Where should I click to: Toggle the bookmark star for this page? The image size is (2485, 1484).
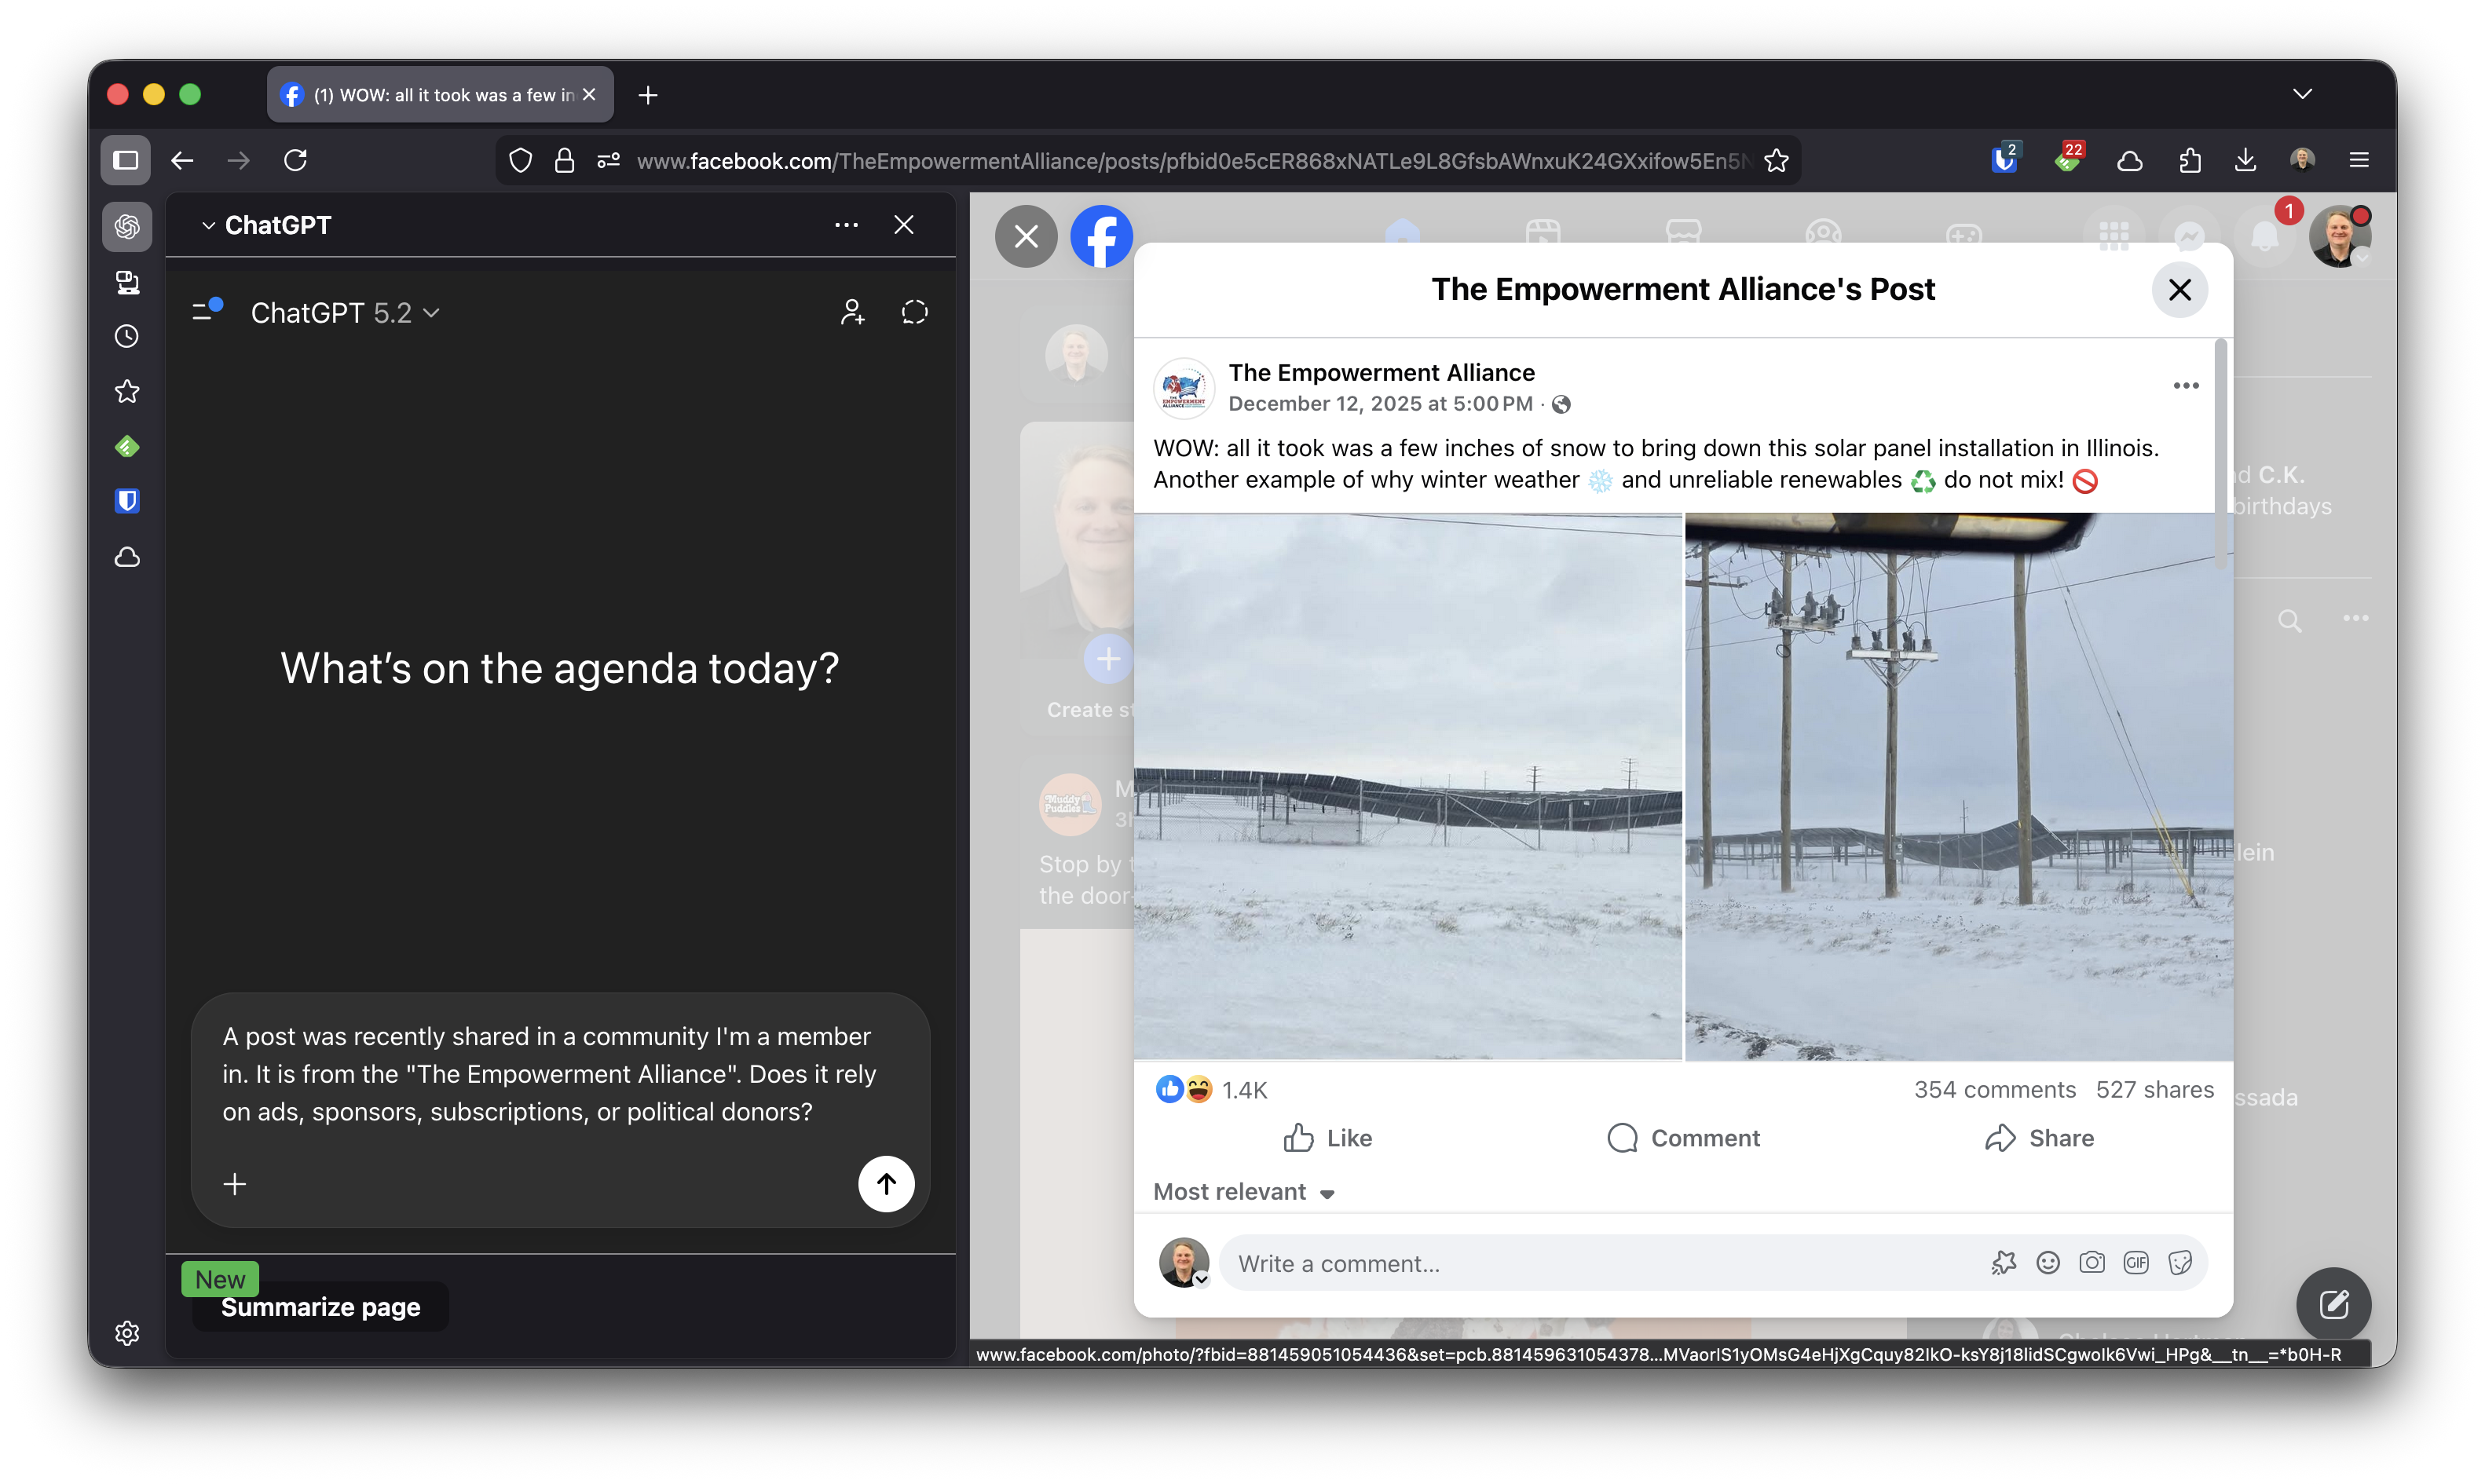tap(1777, 160)
